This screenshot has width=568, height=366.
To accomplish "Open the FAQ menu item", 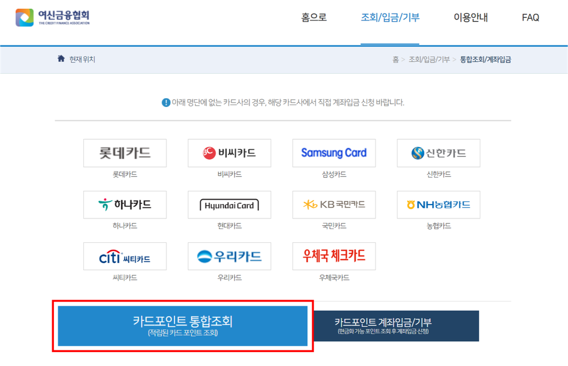I will (x=530, y=17).
